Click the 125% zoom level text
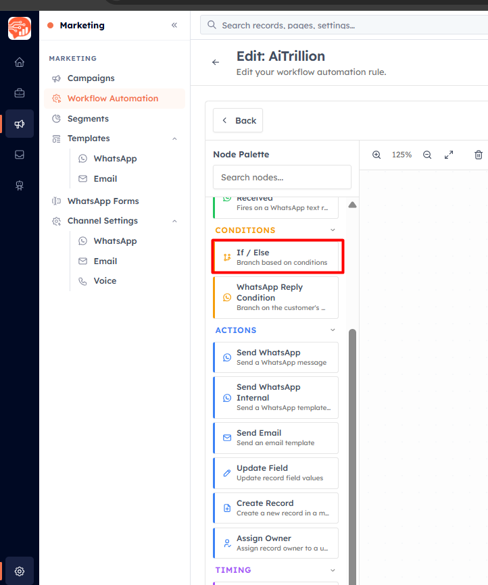 click(x=401, y=155)
